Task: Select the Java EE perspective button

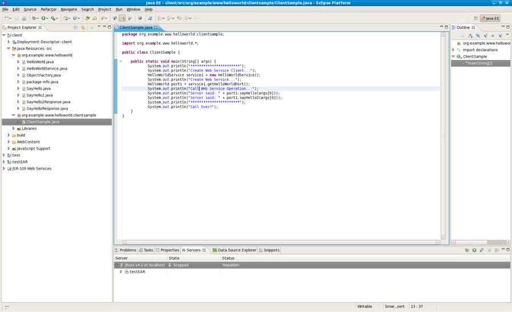Action: click(490, 18)
